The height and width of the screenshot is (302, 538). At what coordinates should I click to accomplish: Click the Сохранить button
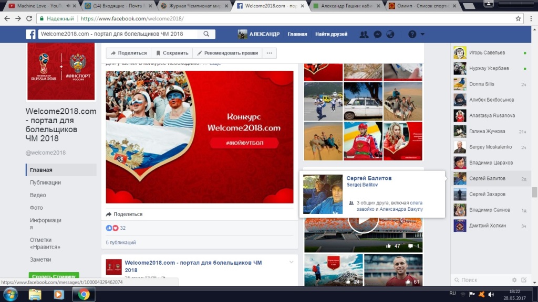tap(172, 53)
